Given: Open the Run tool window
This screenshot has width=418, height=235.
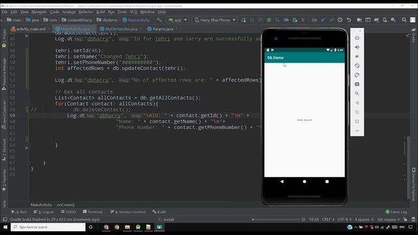Looking at the screenshot, I should point(19,212).
